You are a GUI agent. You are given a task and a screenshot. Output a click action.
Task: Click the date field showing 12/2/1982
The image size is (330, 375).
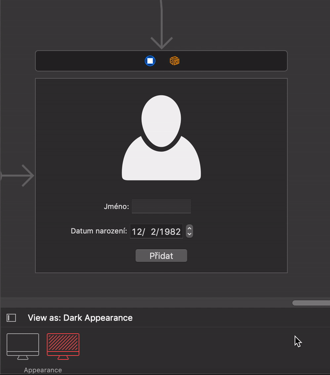pyautogui.click(x=156, y=231)
